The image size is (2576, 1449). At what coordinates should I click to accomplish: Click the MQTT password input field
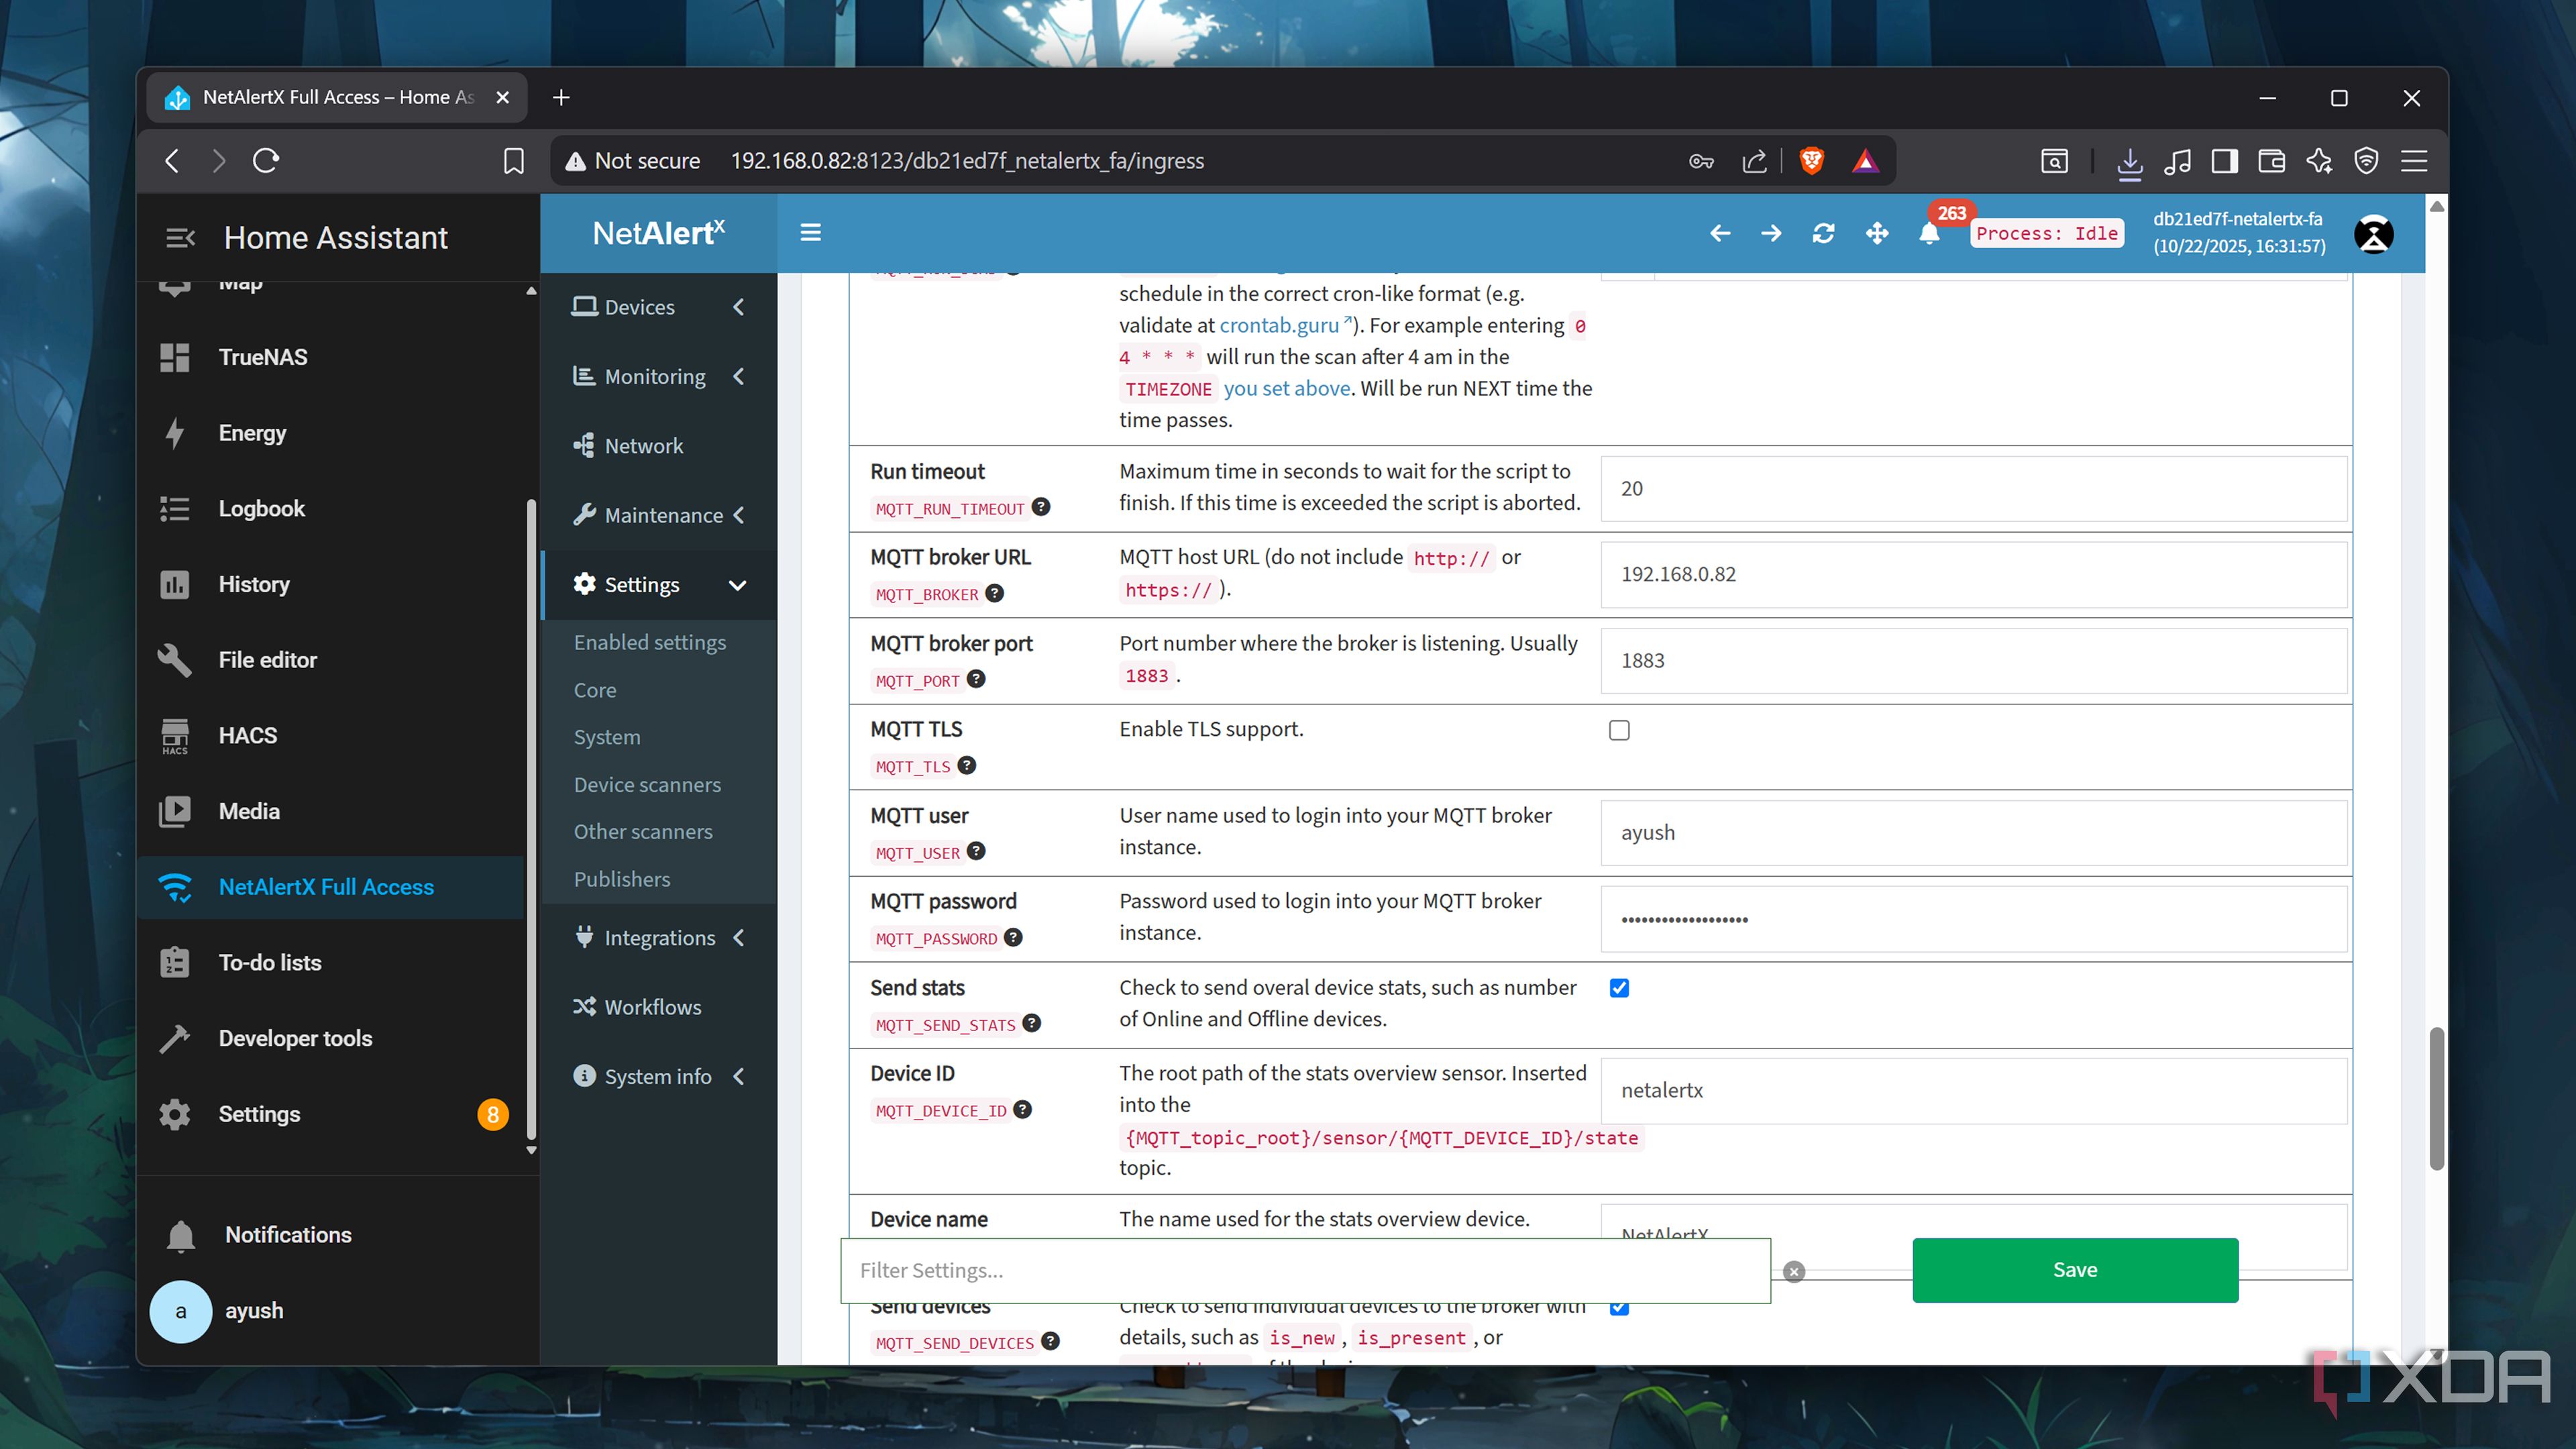[1974, 918]
